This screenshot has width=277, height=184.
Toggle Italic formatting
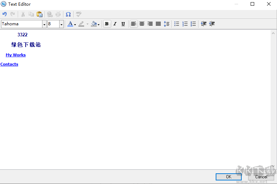(x=115, y=24)
